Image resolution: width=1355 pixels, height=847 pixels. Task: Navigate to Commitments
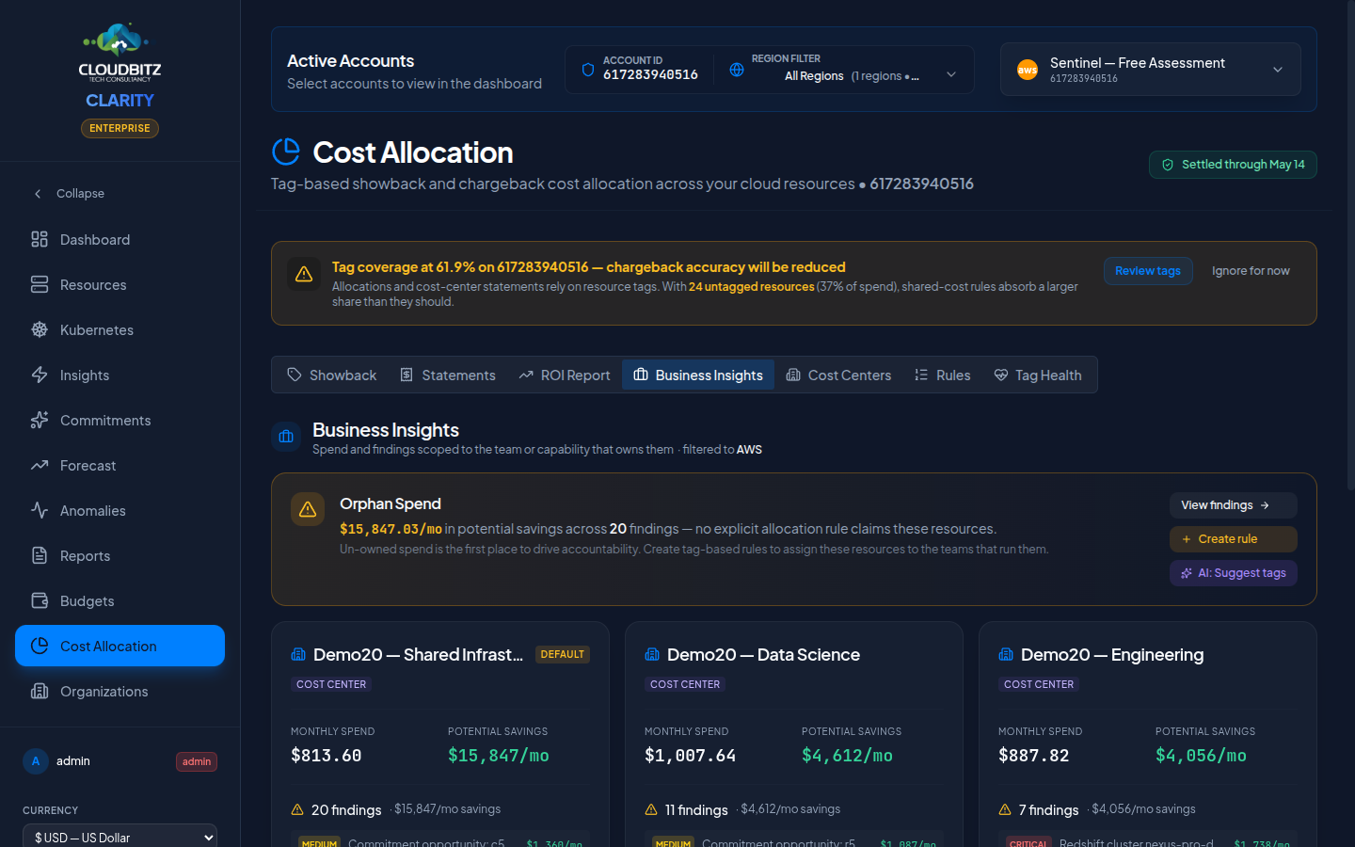pyautogui.click(x=120, y=420)
